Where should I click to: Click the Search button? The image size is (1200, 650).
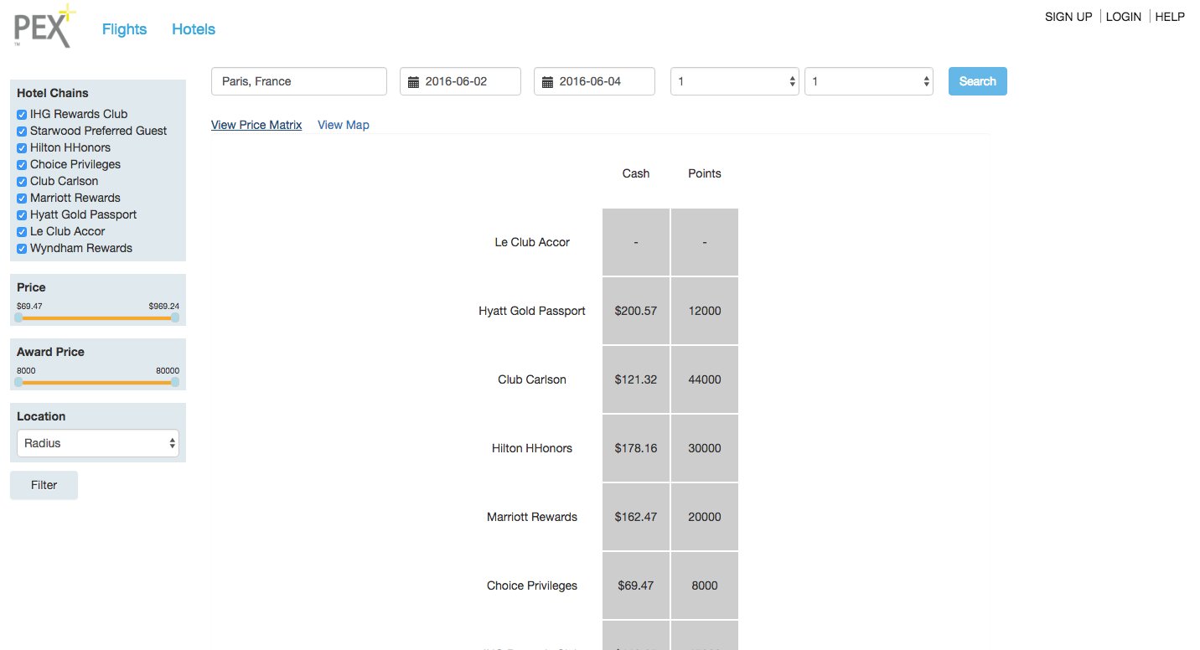click(x=977, y=80)
